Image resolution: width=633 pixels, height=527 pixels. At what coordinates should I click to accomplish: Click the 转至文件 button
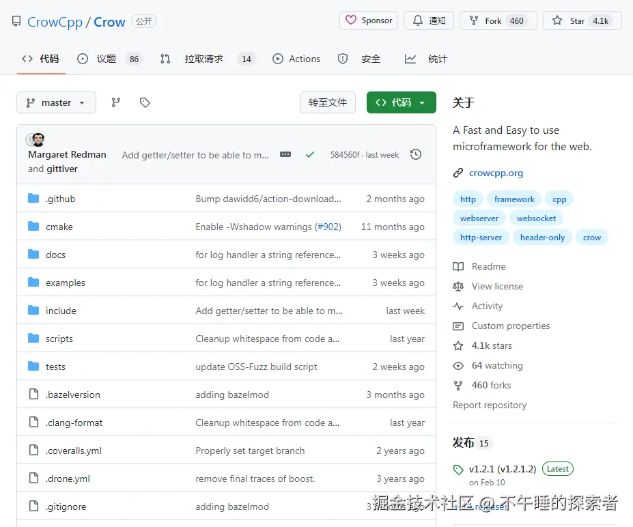pos(327,101)
